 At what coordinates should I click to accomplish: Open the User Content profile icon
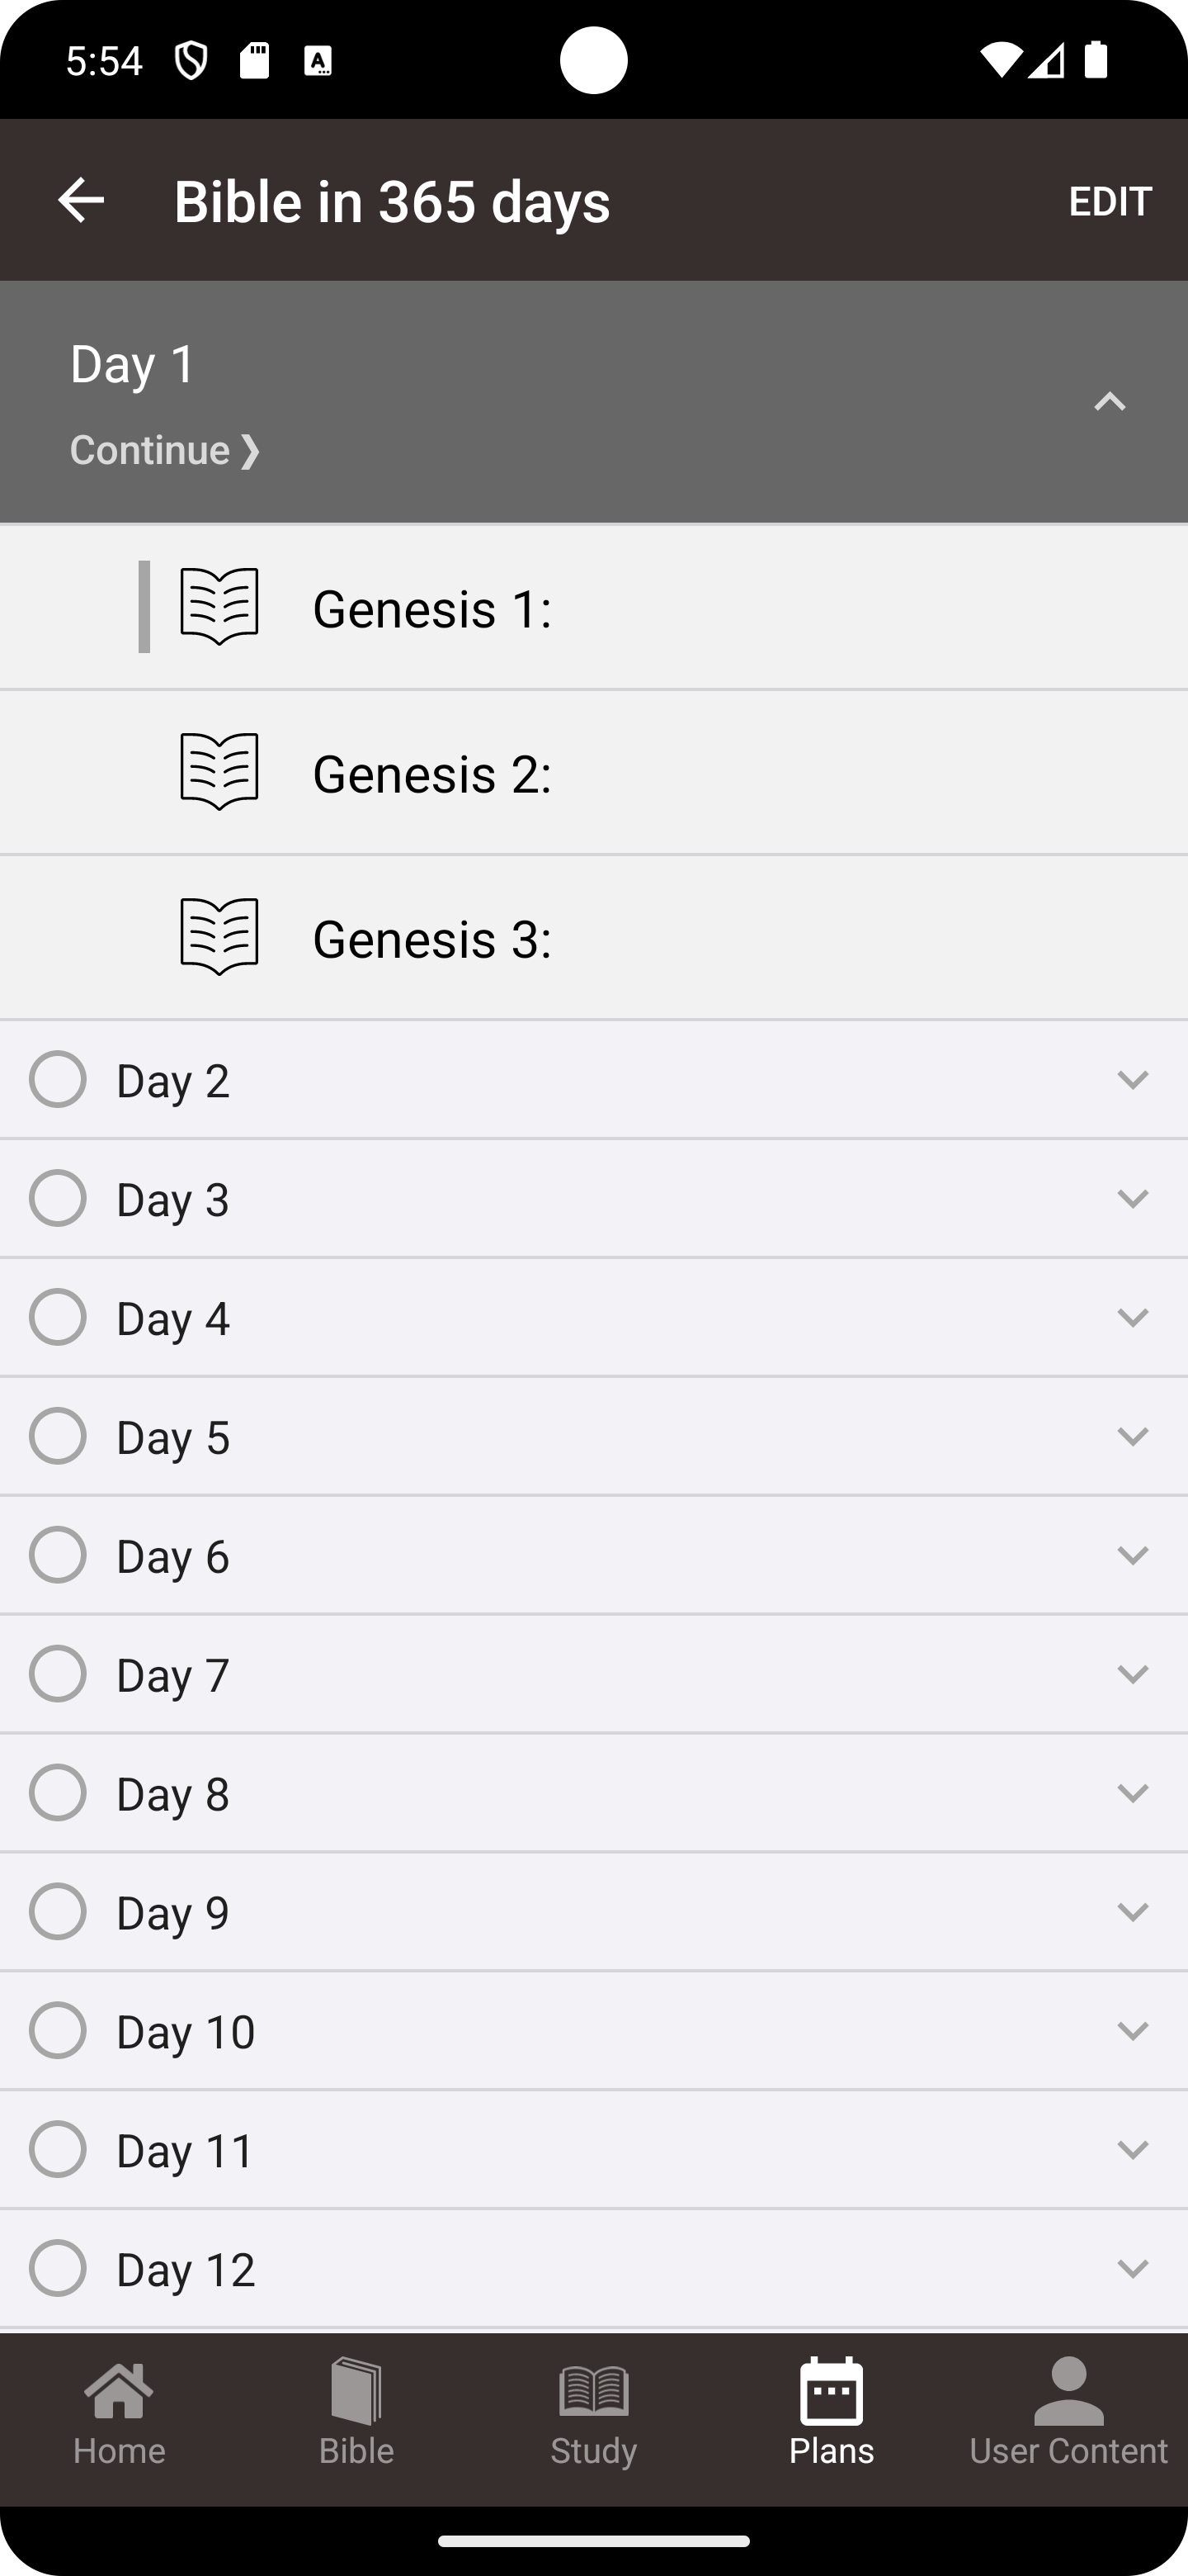click(x=1068, y=2392)
